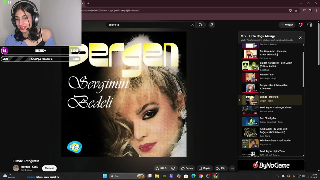Close the Mix - Orta Doğu Müziği panel
Screen dimensions: 320x180
click(x=300, y=38)
